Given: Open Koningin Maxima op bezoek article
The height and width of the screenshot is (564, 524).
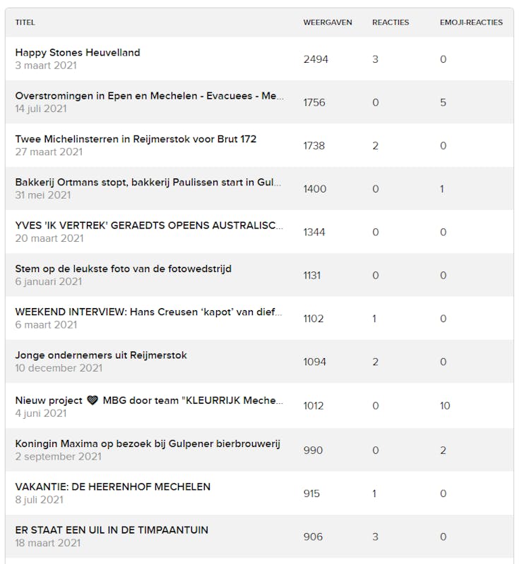Looking at the screenshot, I should click(x=148, y=443).
